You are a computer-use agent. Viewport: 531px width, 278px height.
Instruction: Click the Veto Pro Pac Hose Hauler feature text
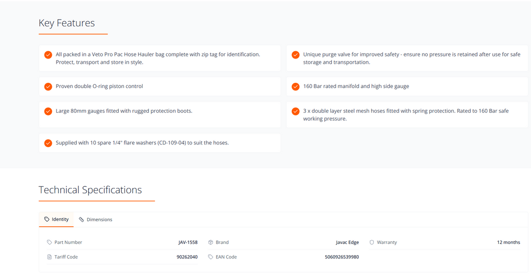click(x=158, y=58)
